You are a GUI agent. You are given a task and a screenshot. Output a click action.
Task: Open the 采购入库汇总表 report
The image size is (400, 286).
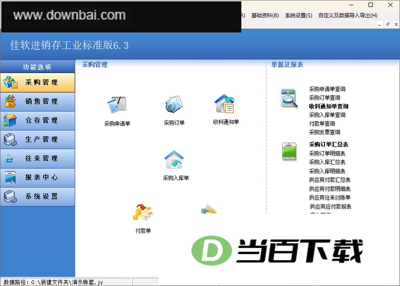[x=327, y=162]
